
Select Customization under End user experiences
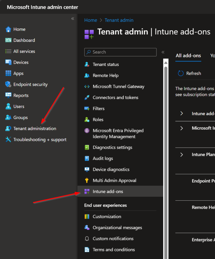coord(107,216)
